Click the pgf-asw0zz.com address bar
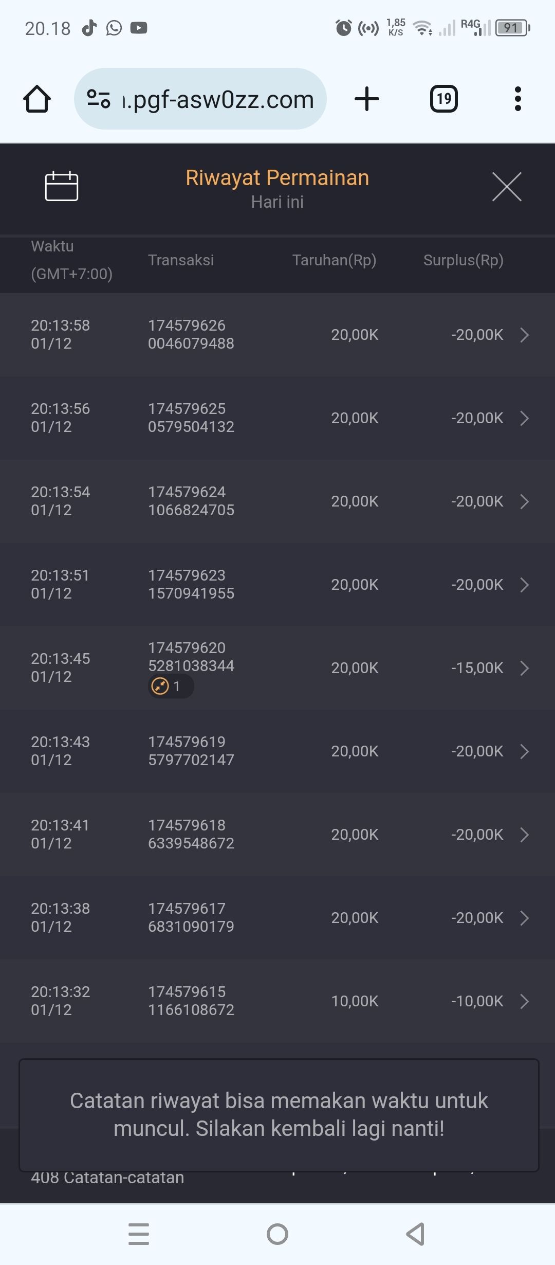The image size is (555, 1265). [218, 99]
